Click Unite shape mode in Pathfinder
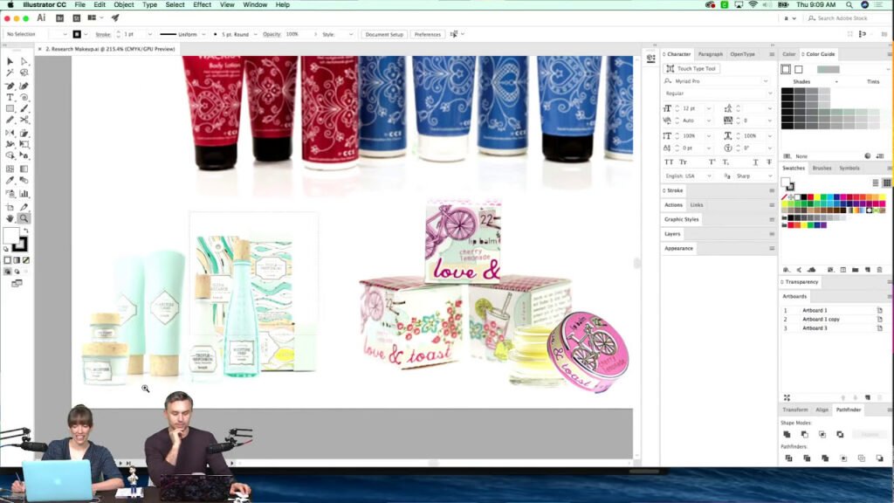 pos(787,435)
